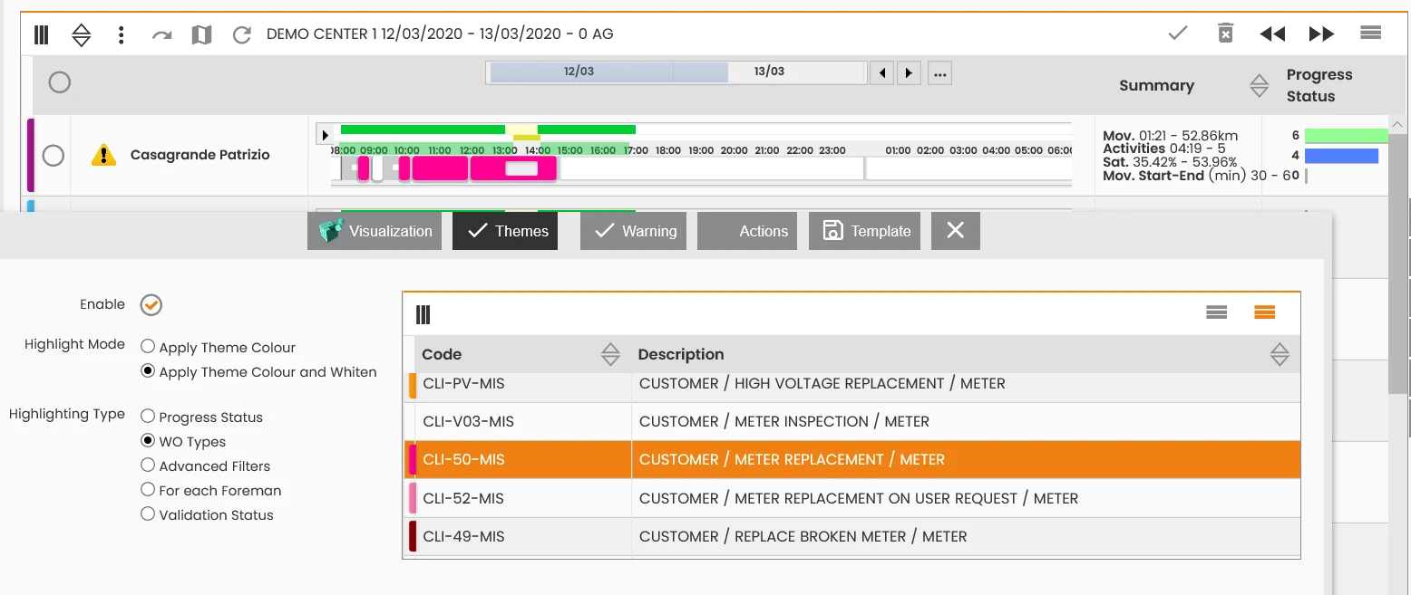Choose Validation Status highlighting type
The height and width of the screenshot is (595, 1411).
148,514
